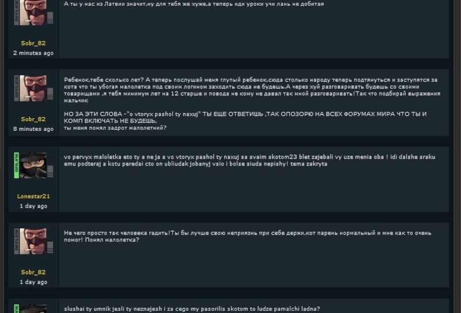Click the Sobr_82 avatar above the bottom '1 day ago'

coord(33,241)
